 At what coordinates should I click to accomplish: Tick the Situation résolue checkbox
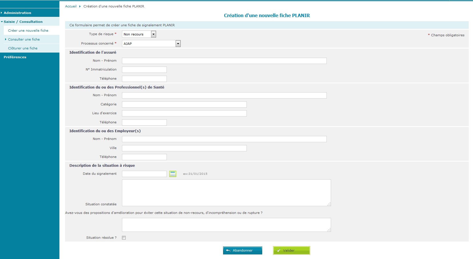(x=124, y=238)
